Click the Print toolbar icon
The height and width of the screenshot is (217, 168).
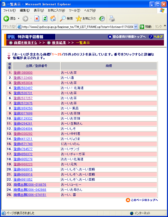pyautogui.click(x=112, y=19)
